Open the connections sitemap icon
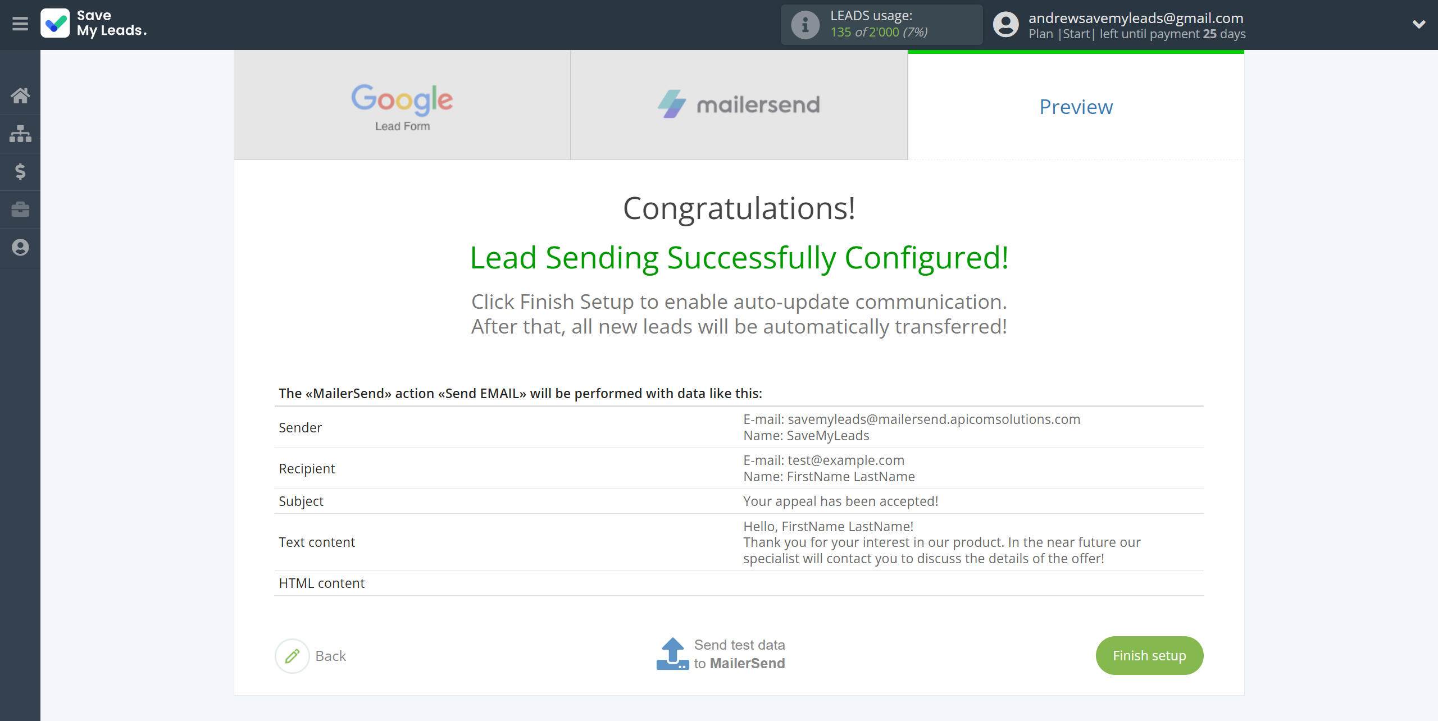The width and height of the screenshot is (1438, 721). [x=20, y=134]
